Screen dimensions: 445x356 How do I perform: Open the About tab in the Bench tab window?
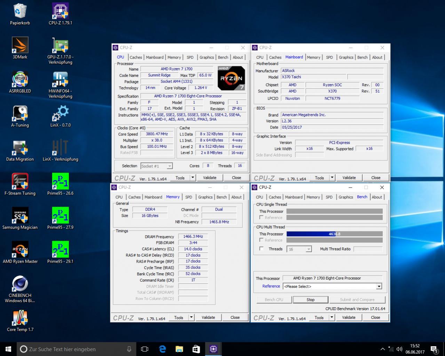[377, 197]
